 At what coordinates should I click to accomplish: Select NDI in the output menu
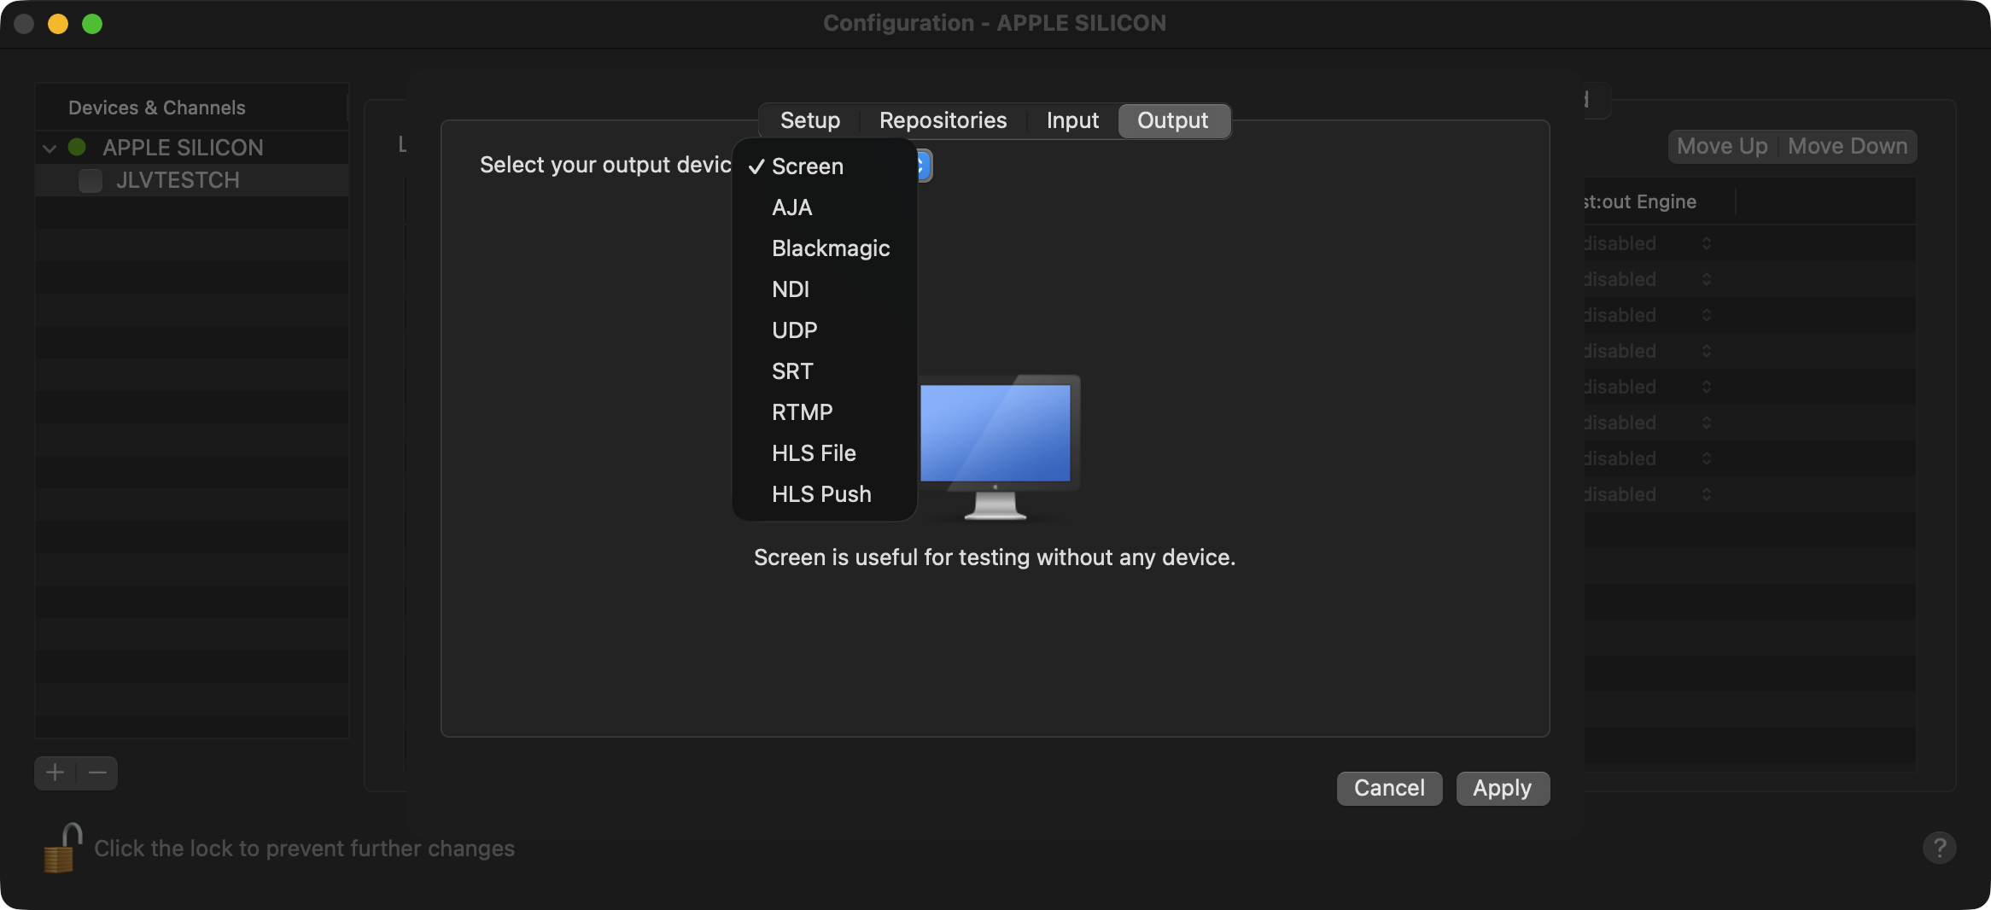[791, 289]
